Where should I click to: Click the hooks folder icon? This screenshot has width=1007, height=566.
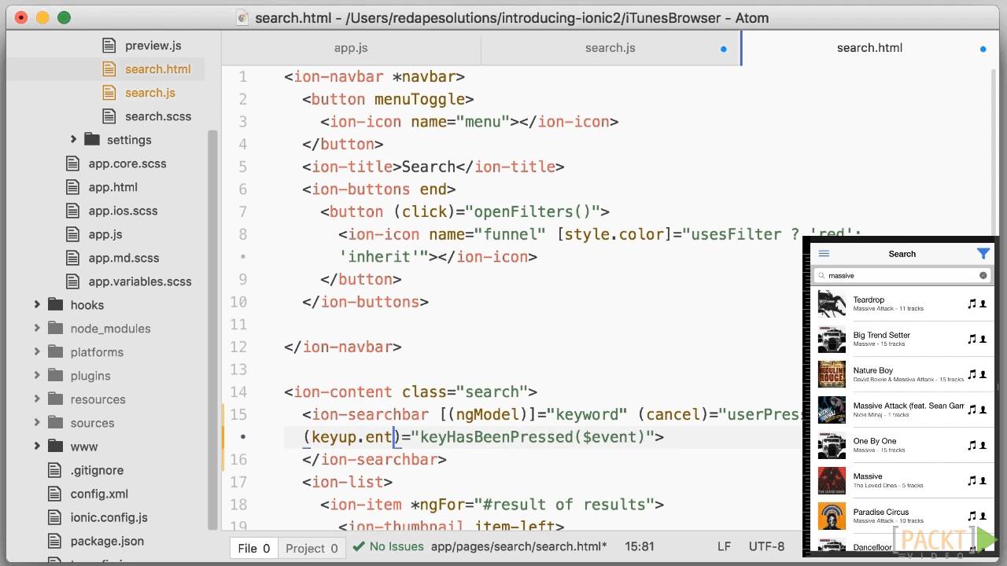point(55,304)
